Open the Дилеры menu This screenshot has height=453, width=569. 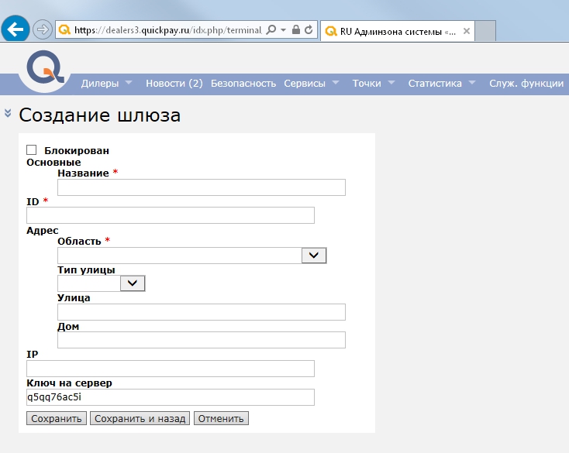(x=106, y=84)
